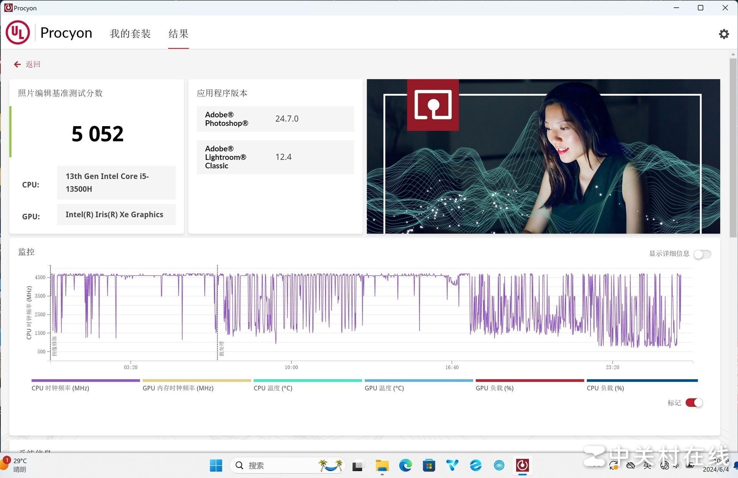738x478 pixels.
Task: Select the 结果 tab
Action: coord(178,34)
